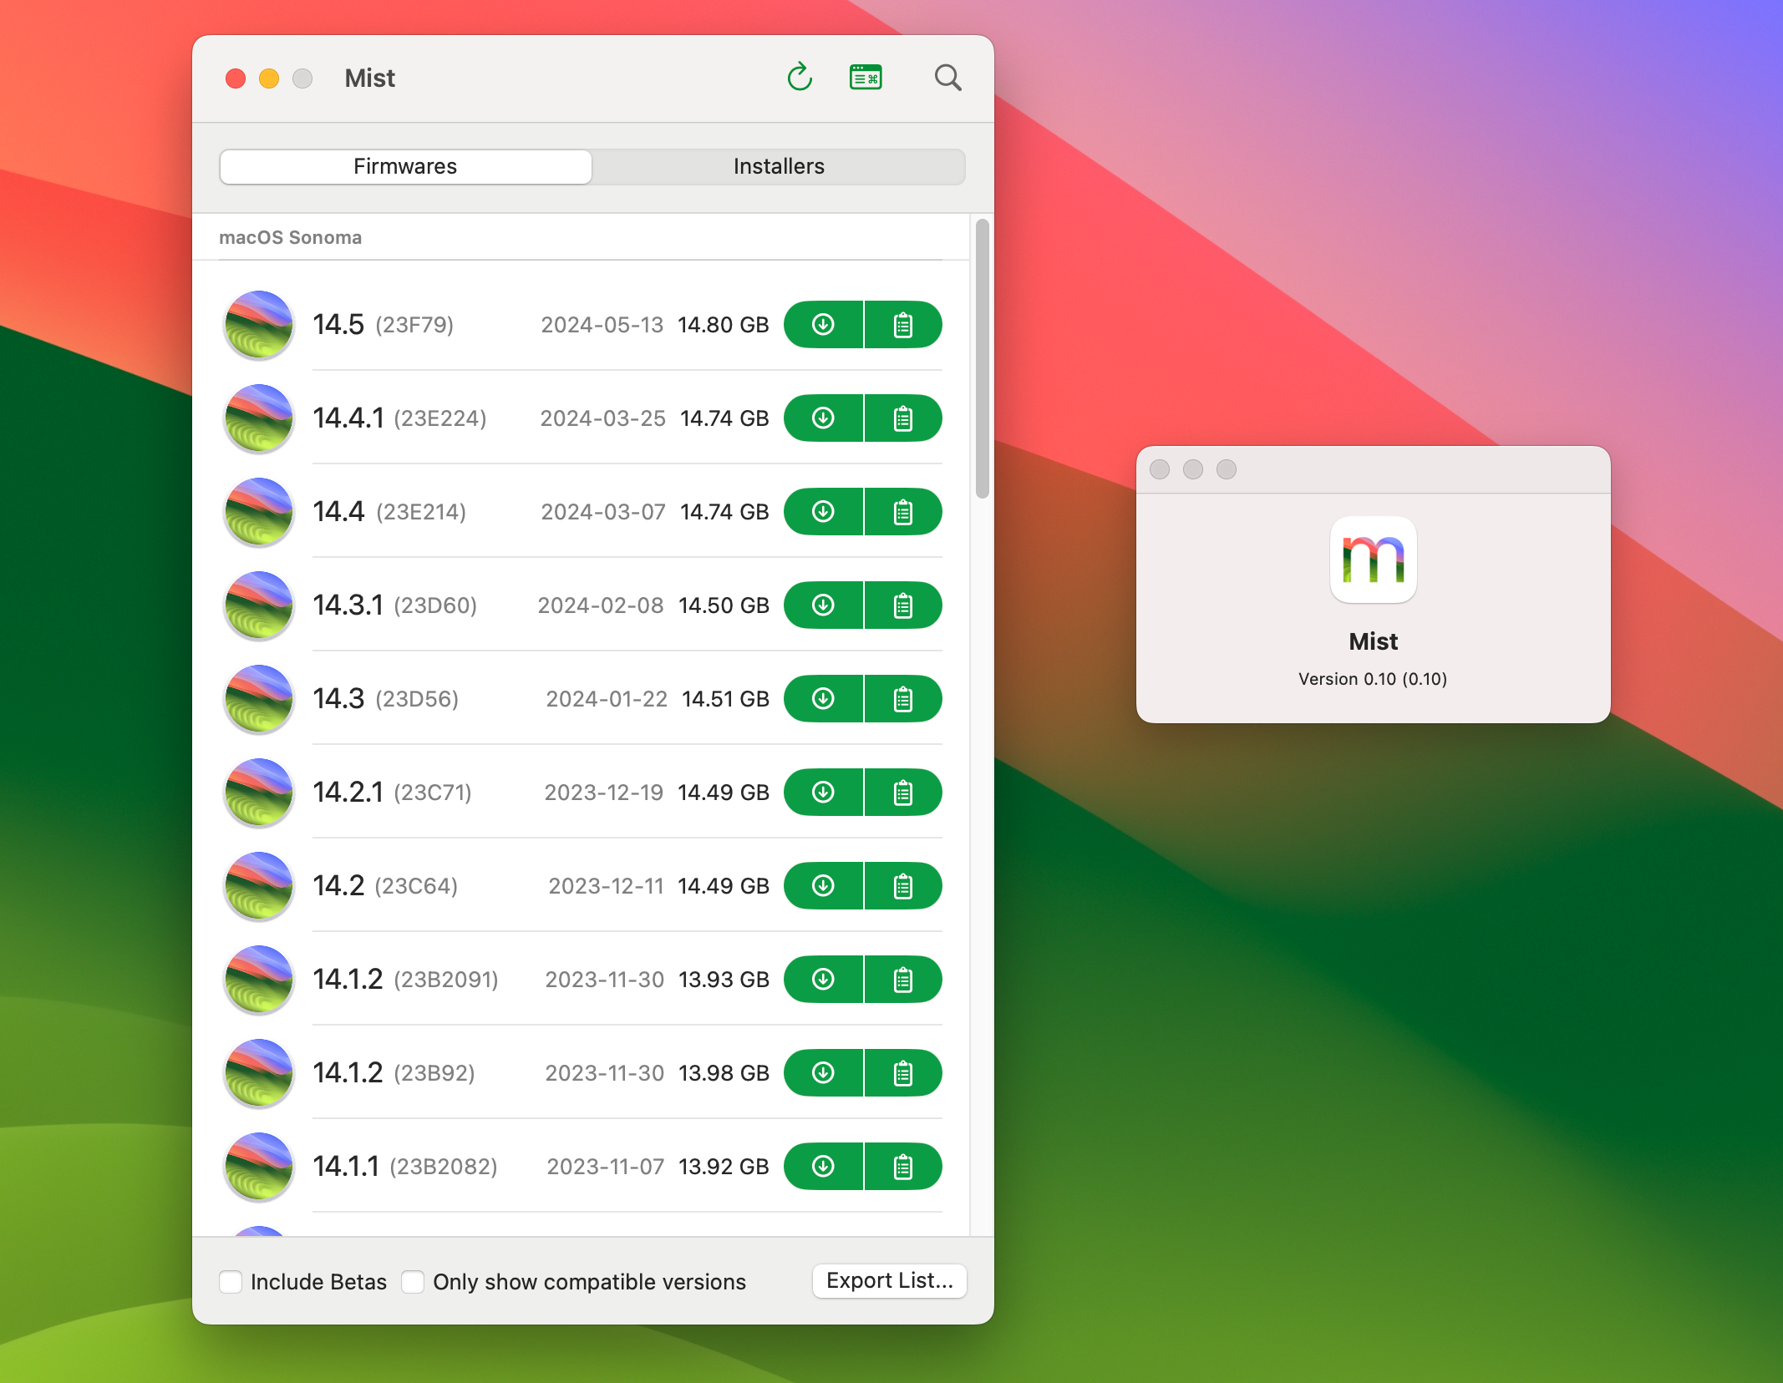Click clipboard icon for 14.1.2 (23B92)
Image resolution: width=1783 pixels, height=1383 pixels.
(x=903, y=1073)
